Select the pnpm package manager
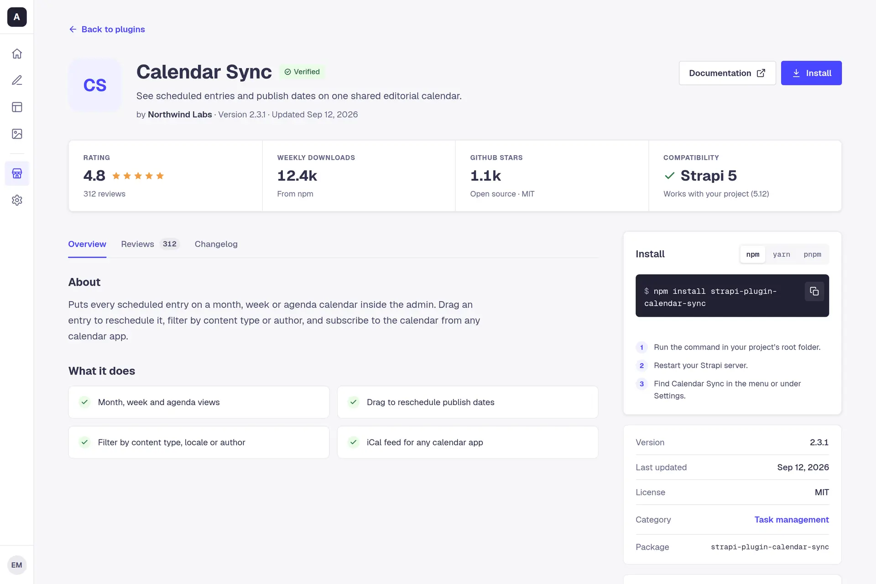The width and height of the screenshot is (876, 584). 812,254
